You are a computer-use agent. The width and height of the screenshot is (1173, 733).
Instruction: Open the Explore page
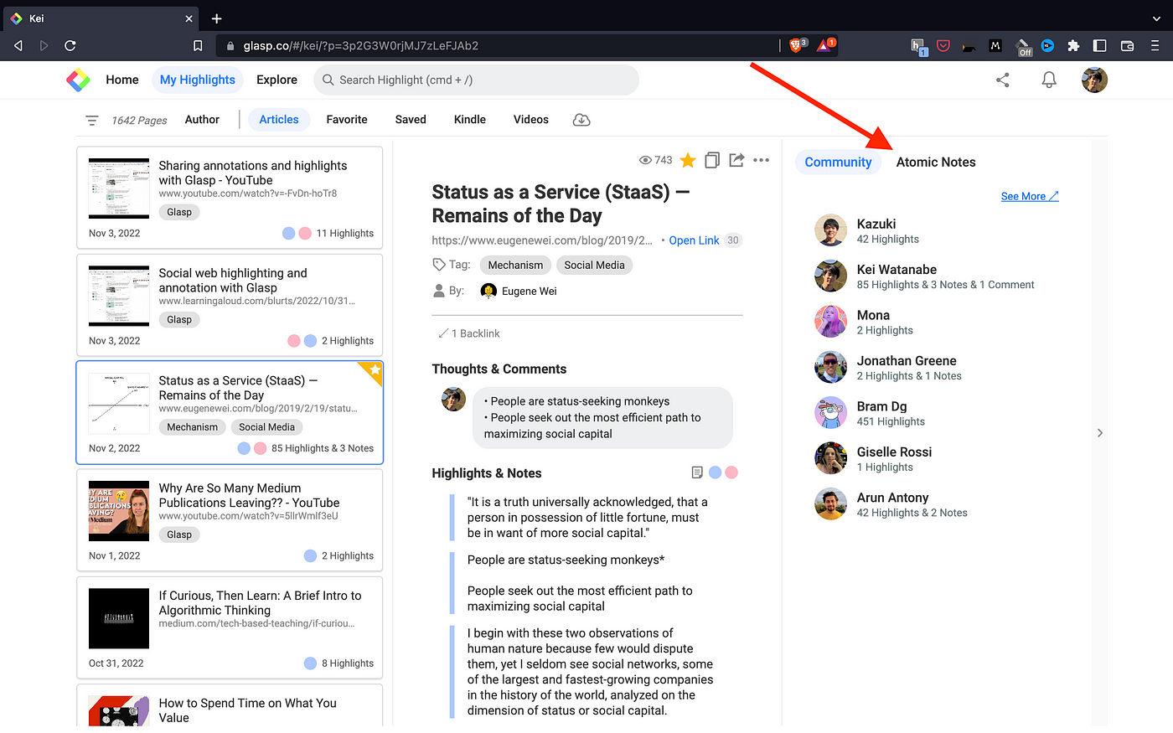point(276,80)
